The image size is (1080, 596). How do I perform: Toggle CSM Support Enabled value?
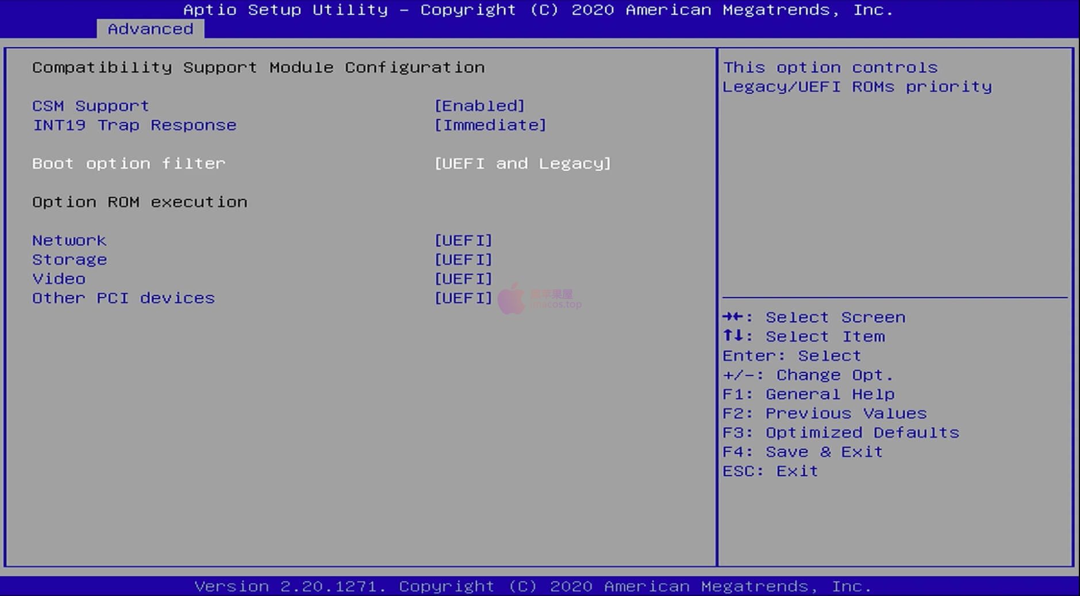pyautogui.click(x=479, y=106)
